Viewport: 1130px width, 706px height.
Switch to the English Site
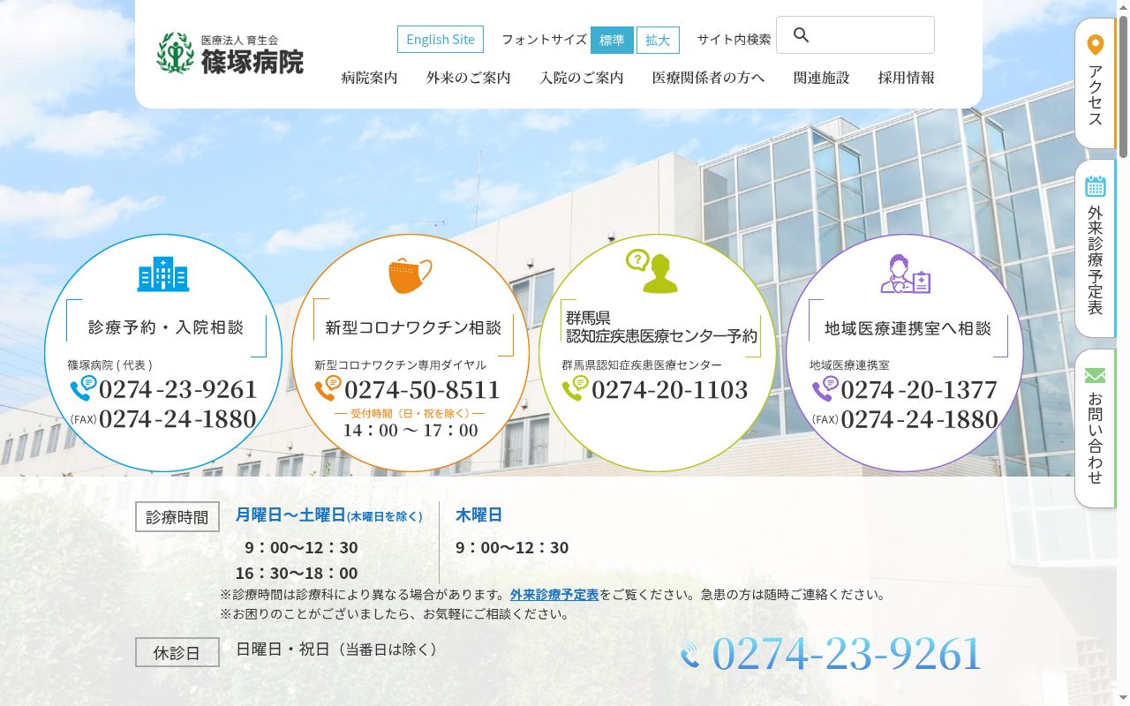pyautogui.click(x=441, y=40)
